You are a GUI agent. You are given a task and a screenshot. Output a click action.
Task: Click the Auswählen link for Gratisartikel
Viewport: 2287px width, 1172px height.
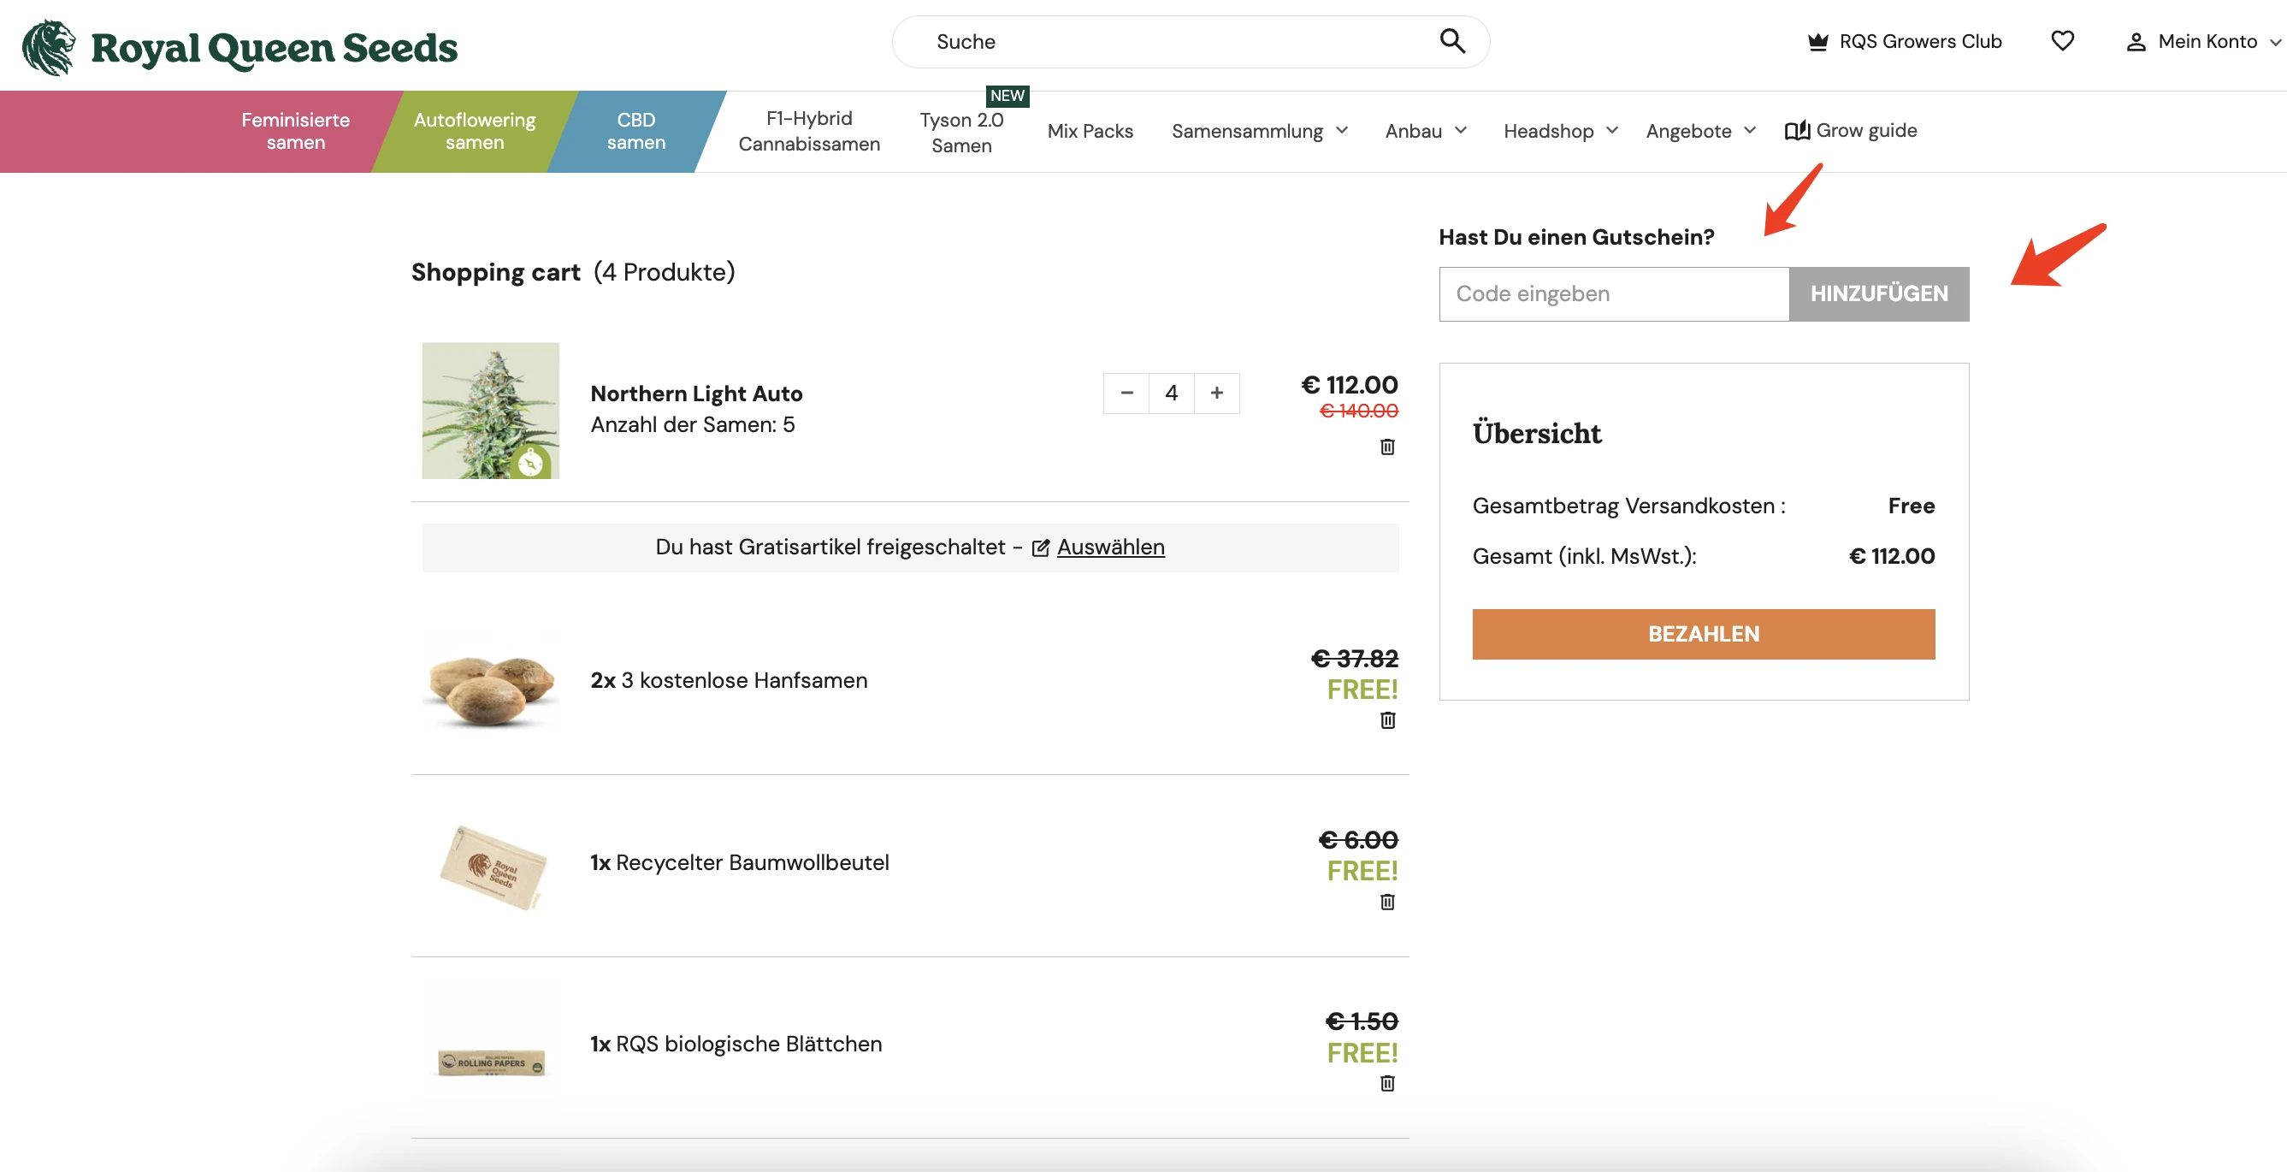(1110, 547)
